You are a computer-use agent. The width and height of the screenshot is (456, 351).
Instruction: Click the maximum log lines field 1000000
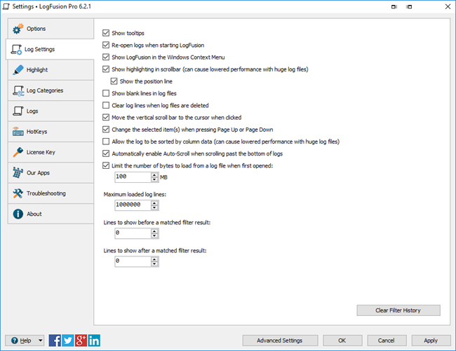click(x=133, y=205)
